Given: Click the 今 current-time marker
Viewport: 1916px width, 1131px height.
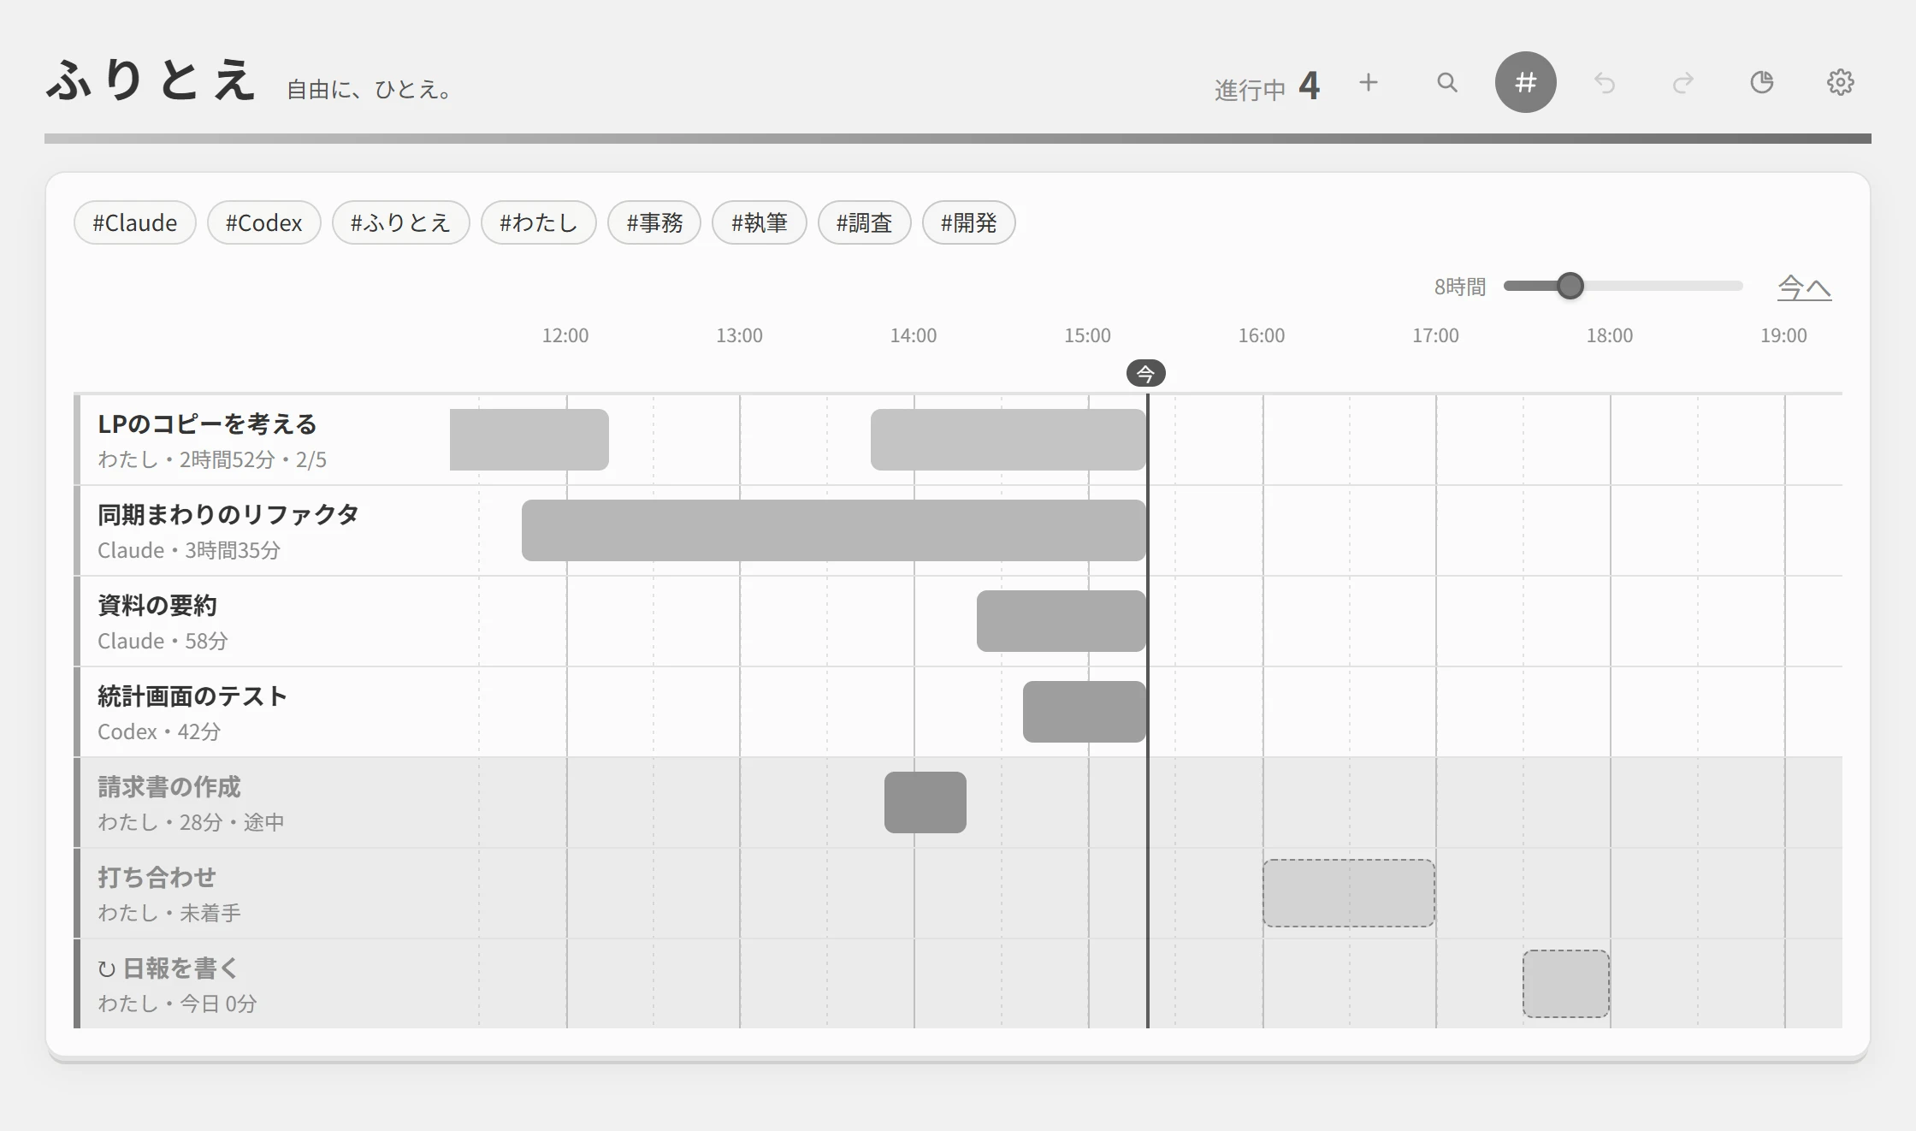Looking at the screenshot, I should tap(1145, 373).
